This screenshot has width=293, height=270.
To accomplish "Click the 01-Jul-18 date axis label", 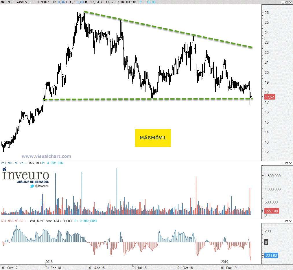I will (x=140, y=268).
